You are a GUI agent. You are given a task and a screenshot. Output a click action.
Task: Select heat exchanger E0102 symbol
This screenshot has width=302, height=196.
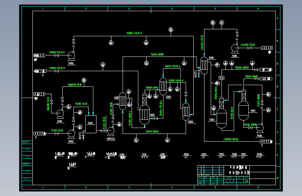[163, 86]
